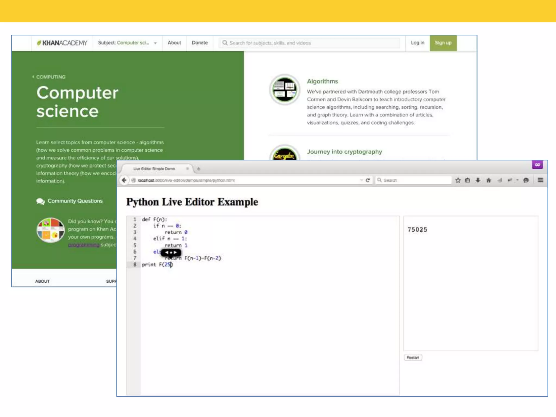This screenshot has height=417, width=556.
Task: Click the Firefox back arrow button
Action: click(124, 180)
